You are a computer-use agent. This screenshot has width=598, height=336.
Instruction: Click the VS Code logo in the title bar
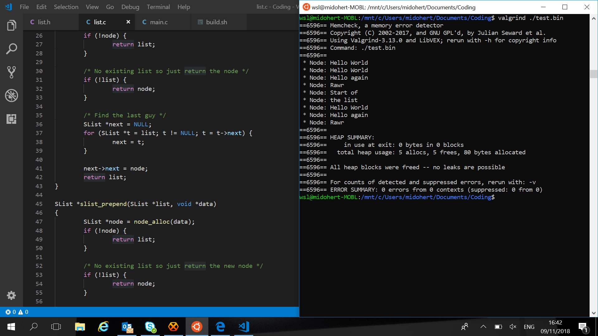tap(8, 7)
